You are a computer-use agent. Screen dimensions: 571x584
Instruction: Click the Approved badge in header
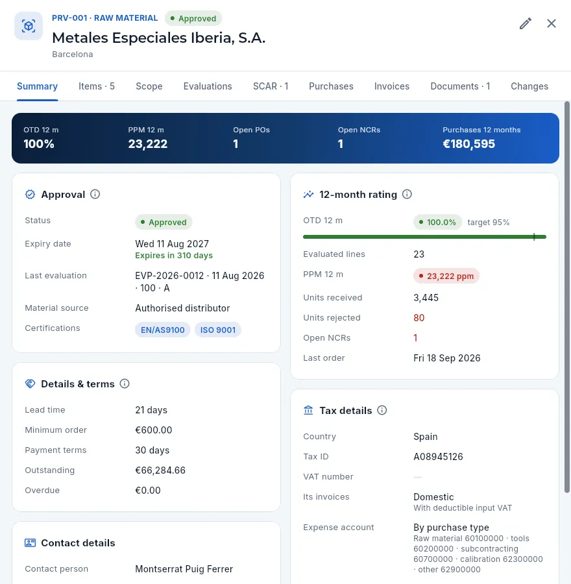(193, 18)
